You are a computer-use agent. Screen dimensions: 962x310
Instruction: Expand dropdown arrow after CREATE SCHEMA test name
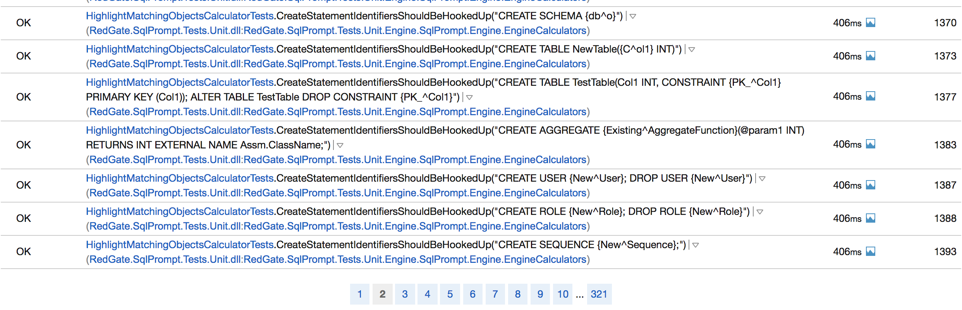633,16
